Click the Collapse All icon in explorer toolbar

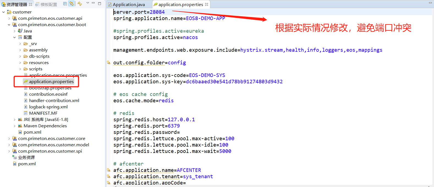[65, 4]
